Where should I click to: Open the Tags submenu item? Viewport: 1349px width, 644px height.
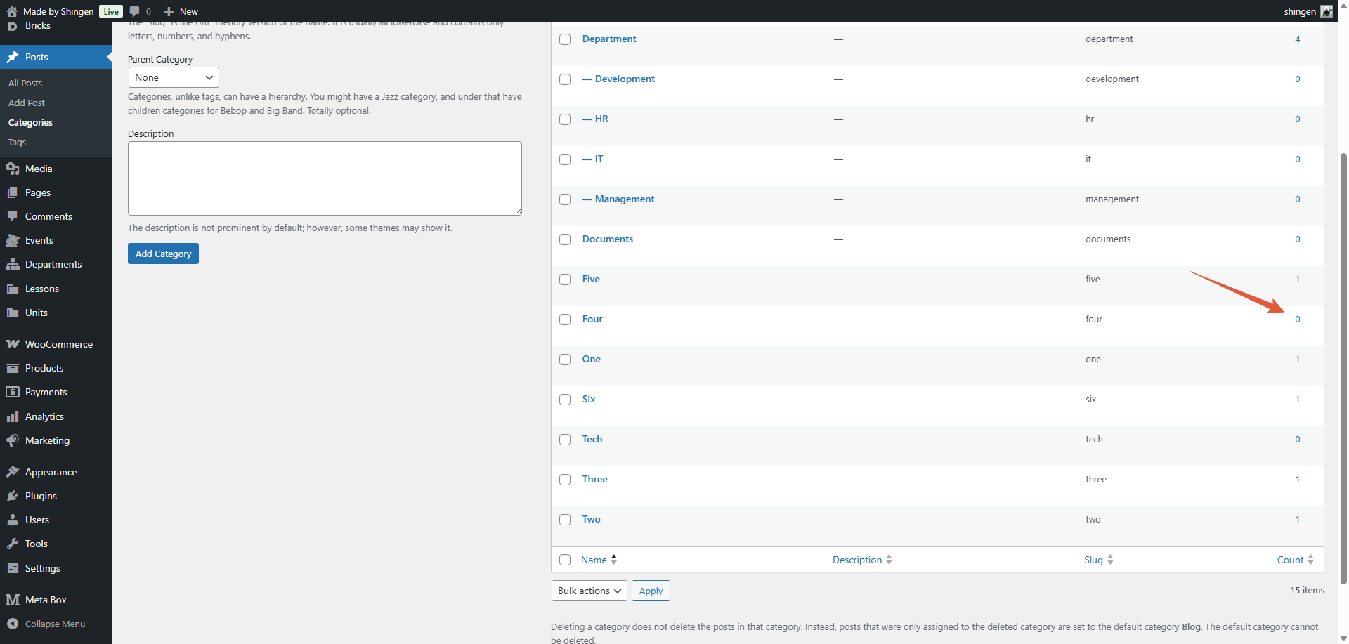point(18,142)
